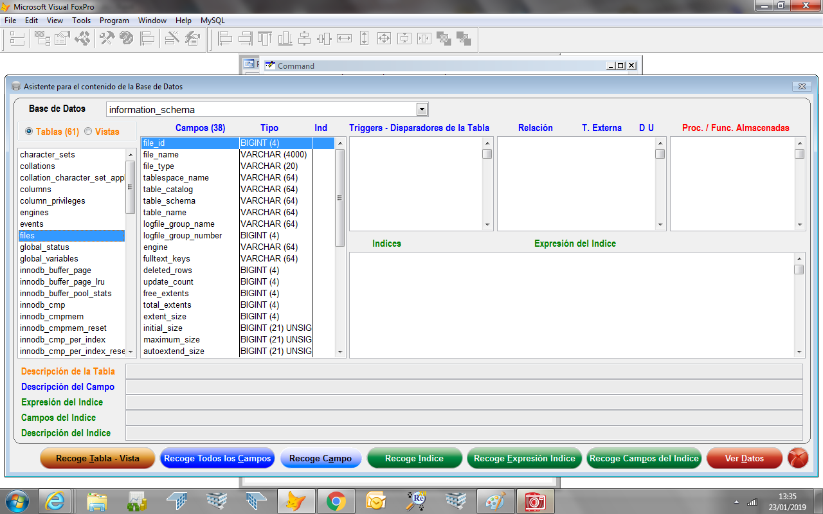
Task: Open the Data Environment toolbar icon
Action: (x=42, y=39)
